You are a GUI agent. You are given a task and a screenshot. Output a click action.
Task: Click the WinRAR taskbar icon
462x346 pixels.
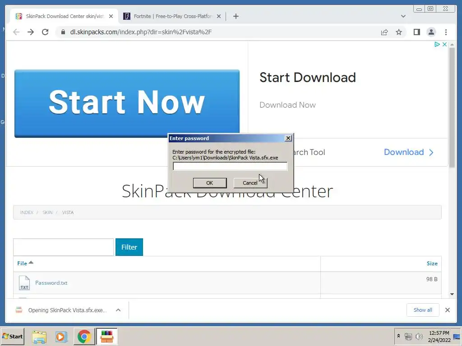pyautogui.click(x=106, y=337)
